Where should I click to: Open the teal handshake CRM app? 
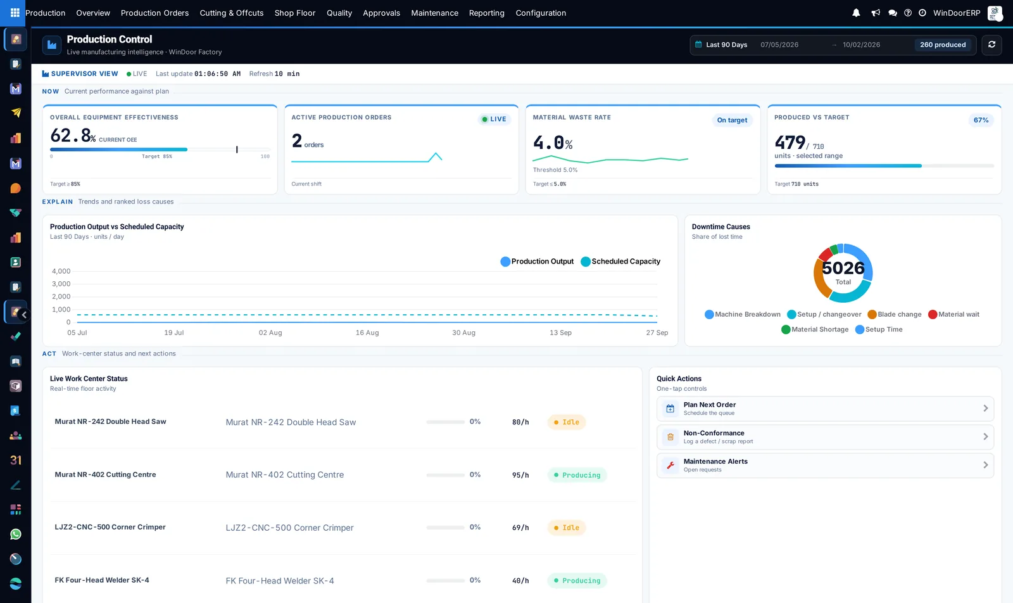(x=16, y=213)
